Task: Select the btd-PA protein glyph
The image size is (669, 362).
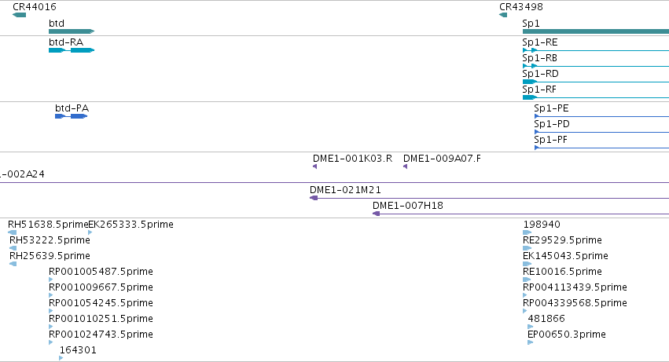Action: 72,116
